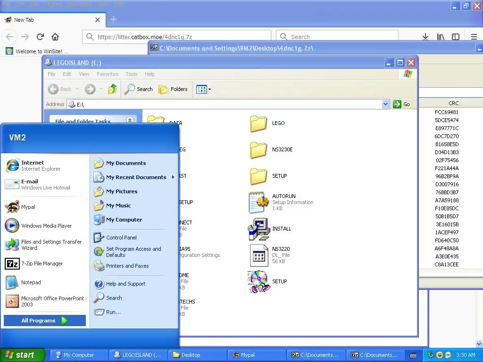Open Back button history dropdown arrow
This screenshot has height=362, width=483.
point(77,89)
